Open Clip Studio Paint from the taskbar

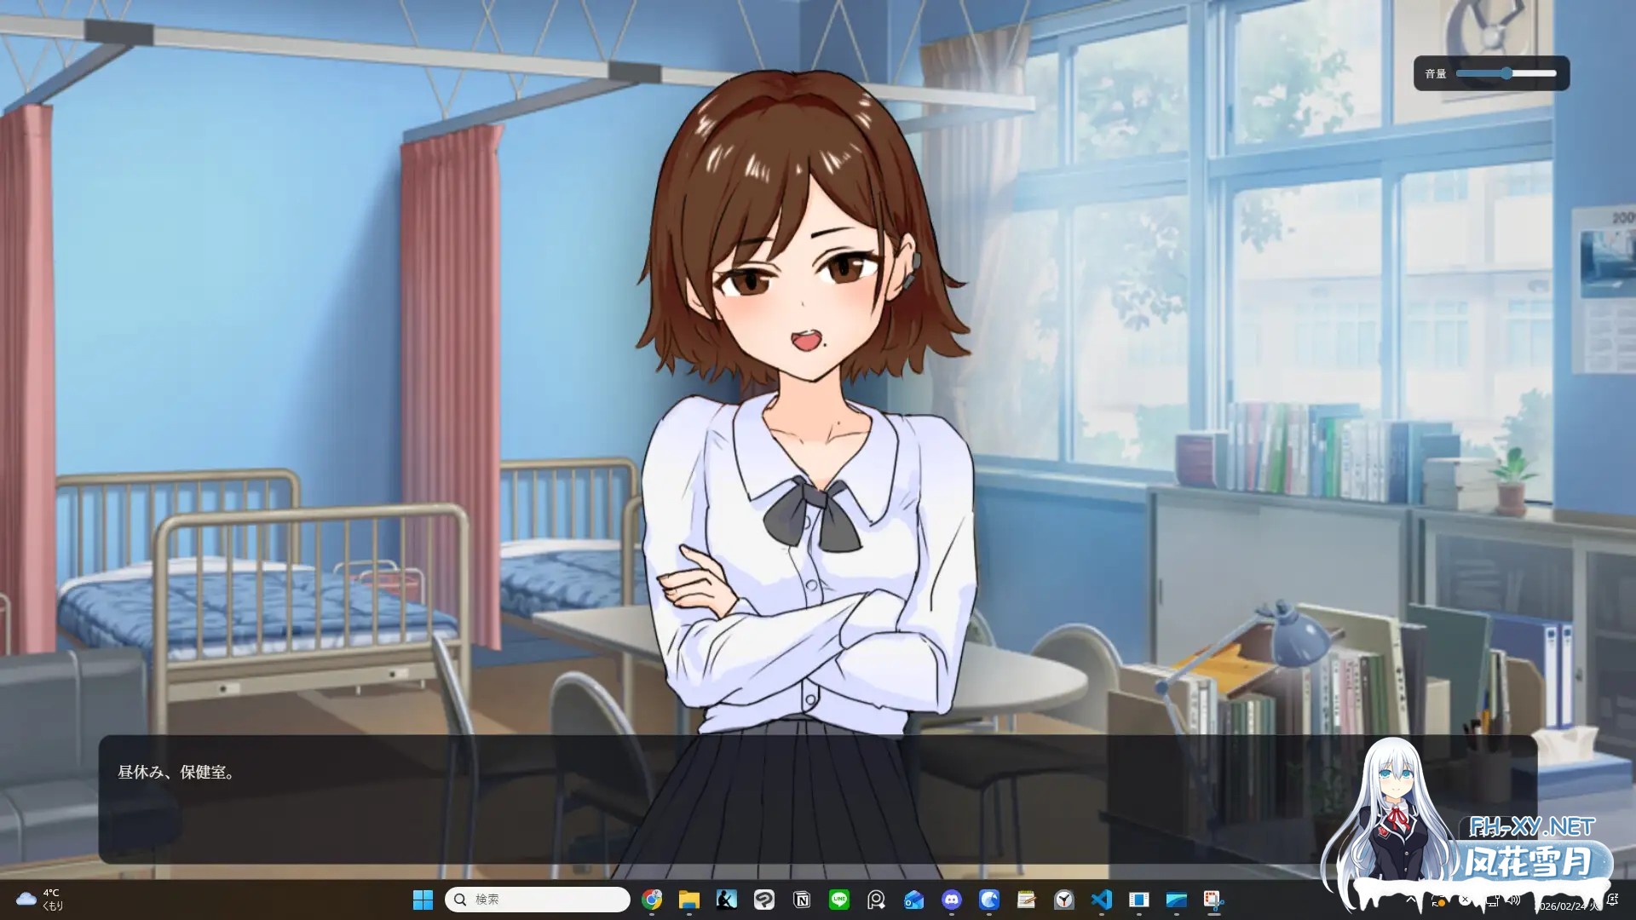coord(763,900)
